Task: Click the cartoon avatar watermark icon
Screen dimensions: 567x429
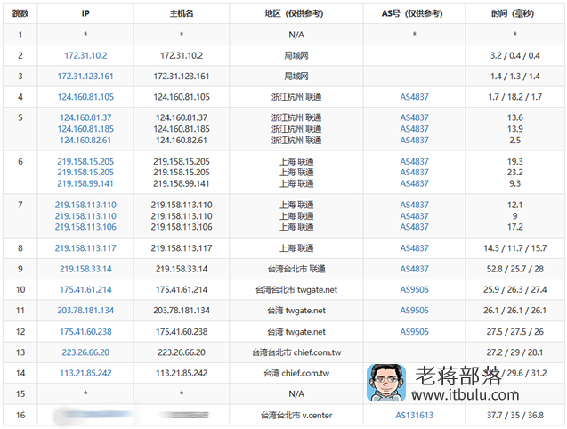Action: pos(385,383)
